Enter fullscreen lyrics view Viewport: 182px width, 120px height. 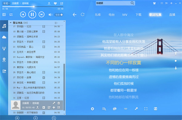click(x=146, y=109)
